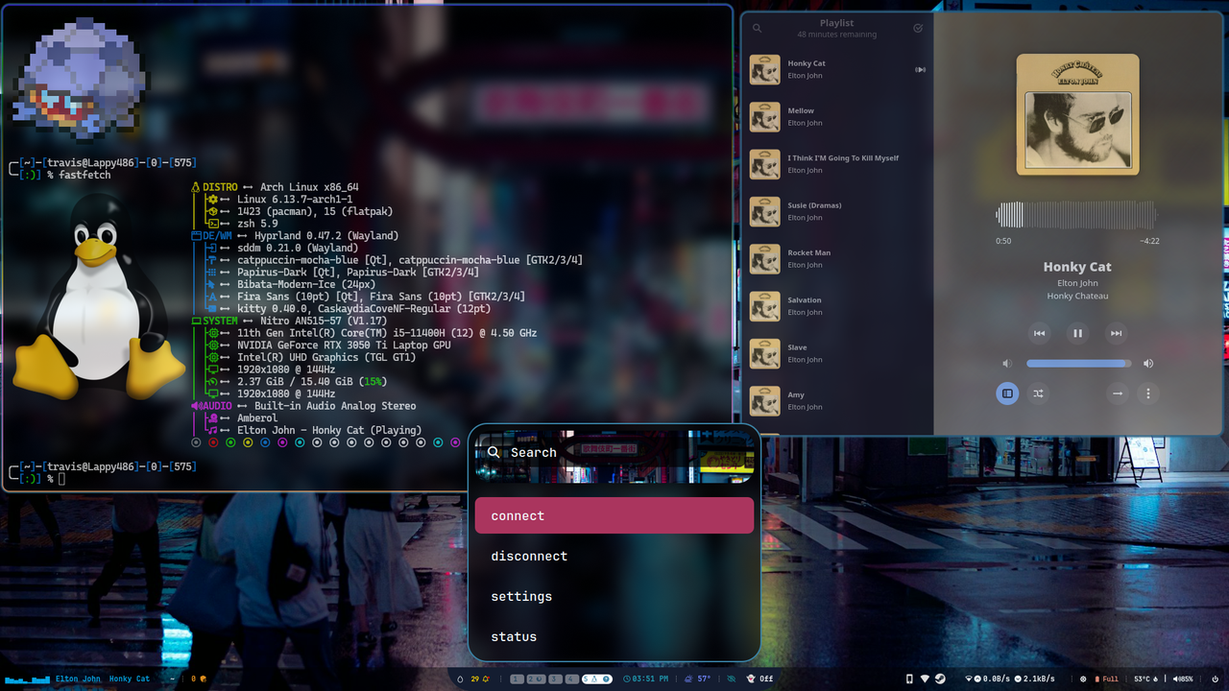Click the low volume speaker icon
Image resolution: width=1229 pixels, height=691 pixels.
tap(1007, 364)
